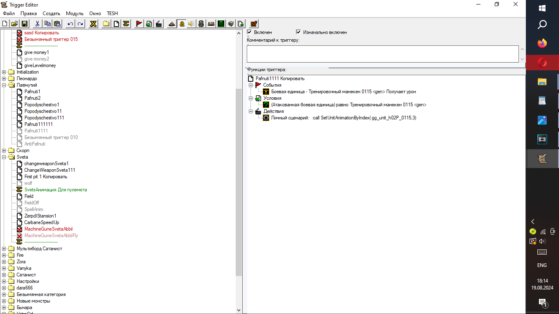Open File Explorer from the taskbar
Viewport: 559px width, 314px height.
542,82
